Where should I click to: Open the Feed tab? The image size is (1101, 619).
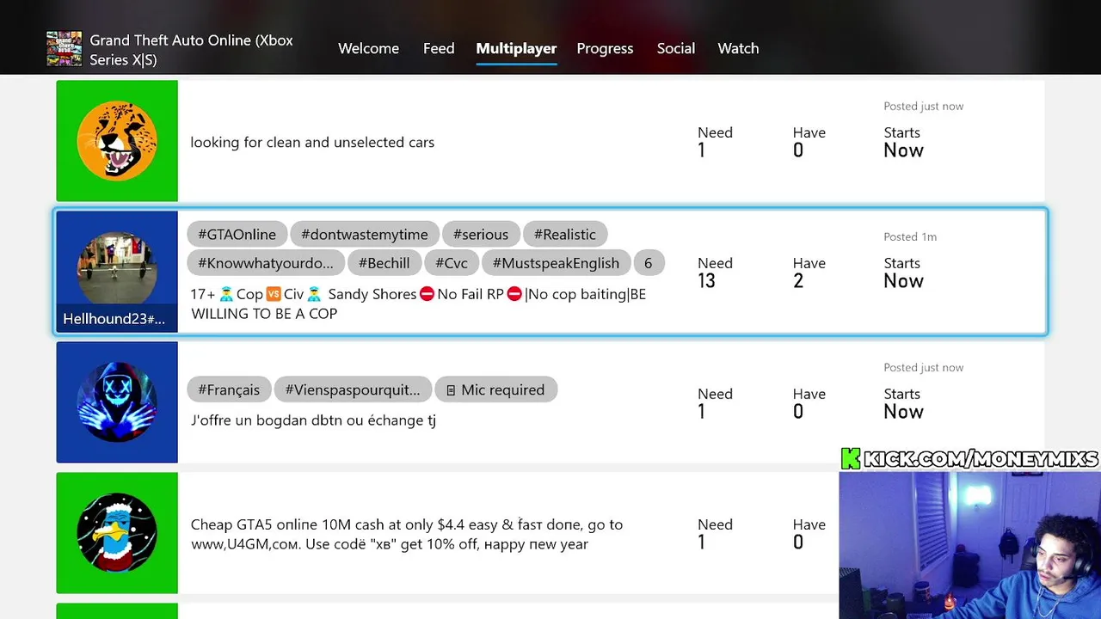pyautogui.click(x=439, y=48)
